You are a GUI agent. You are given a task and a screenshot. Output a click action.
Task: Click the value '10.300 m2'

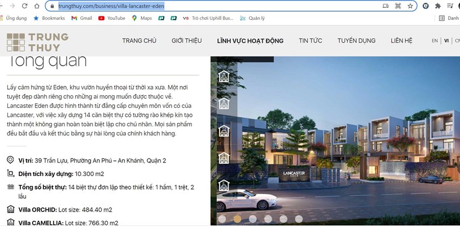point(90,174)
